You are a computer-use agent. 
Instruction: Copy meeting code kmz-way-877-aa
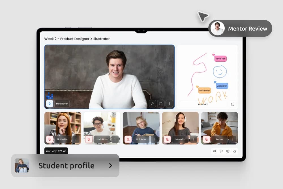point(56,151)
